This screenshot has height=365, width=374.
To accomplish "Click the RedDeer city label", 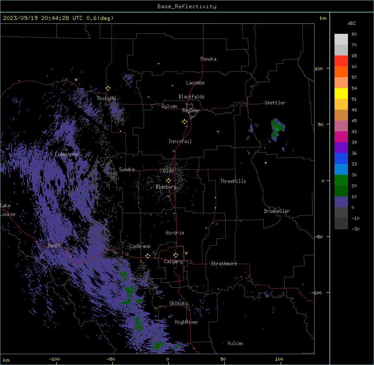I will click(191, 111).
